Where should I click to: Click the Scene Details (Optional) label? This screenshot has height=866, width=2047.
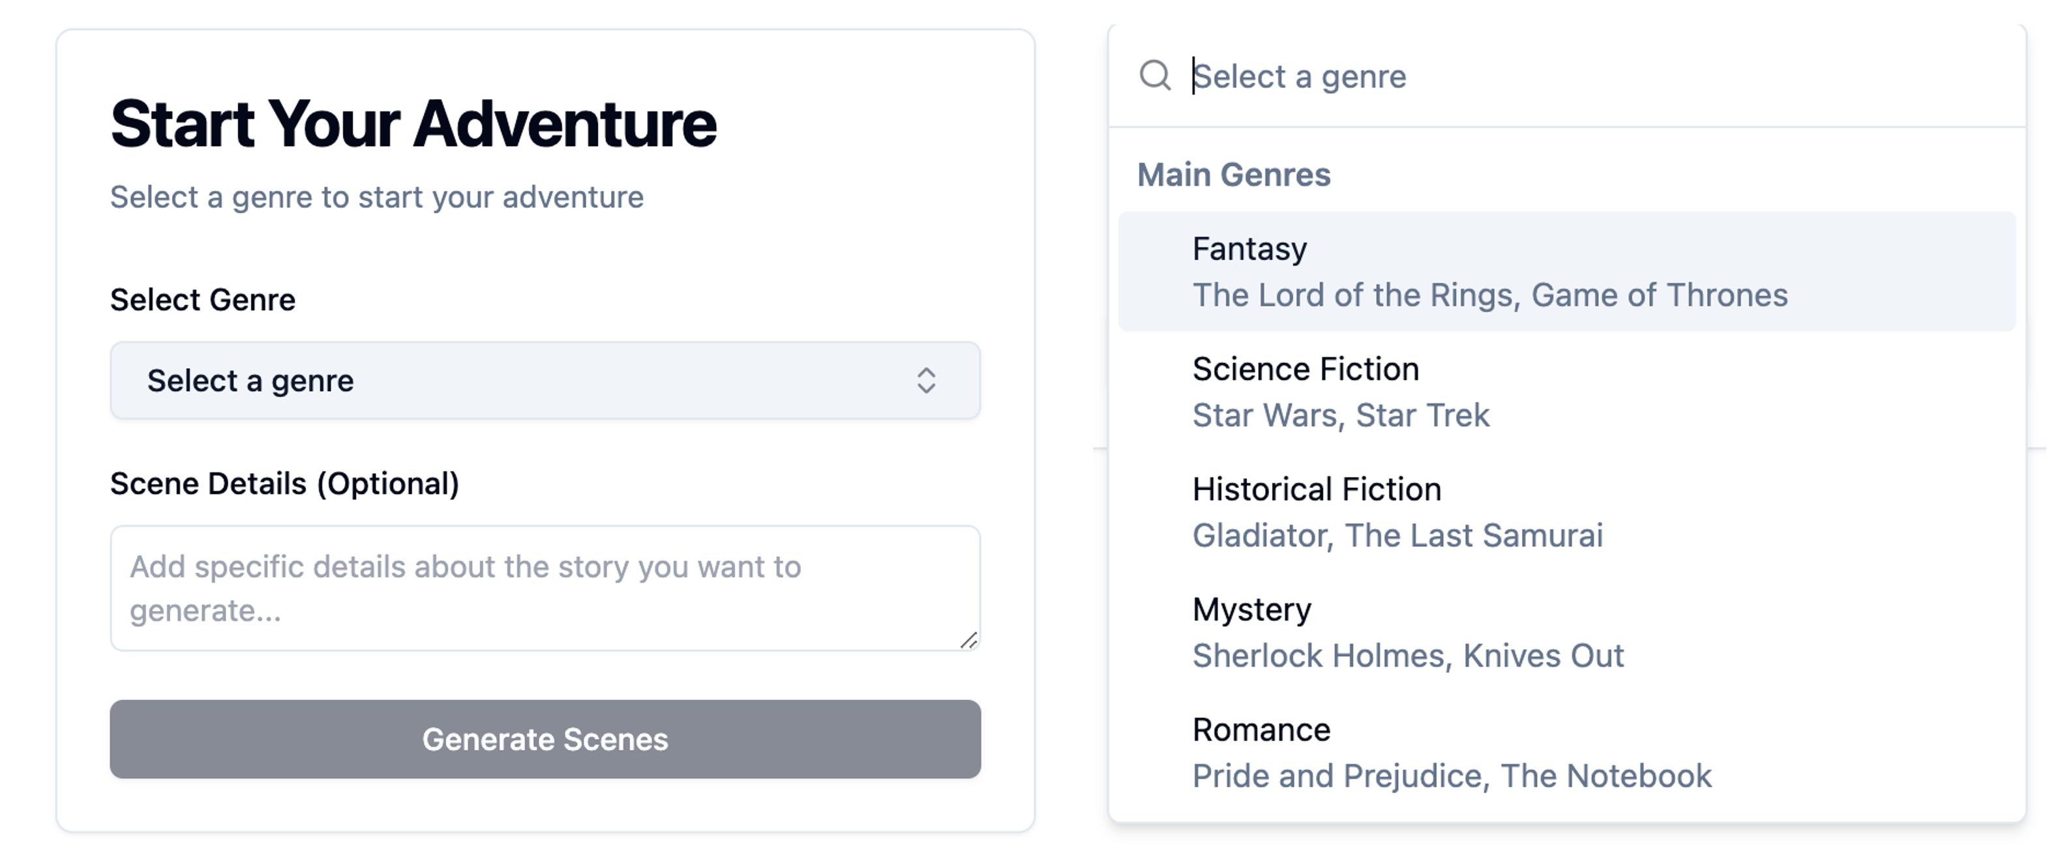[284, 484]
